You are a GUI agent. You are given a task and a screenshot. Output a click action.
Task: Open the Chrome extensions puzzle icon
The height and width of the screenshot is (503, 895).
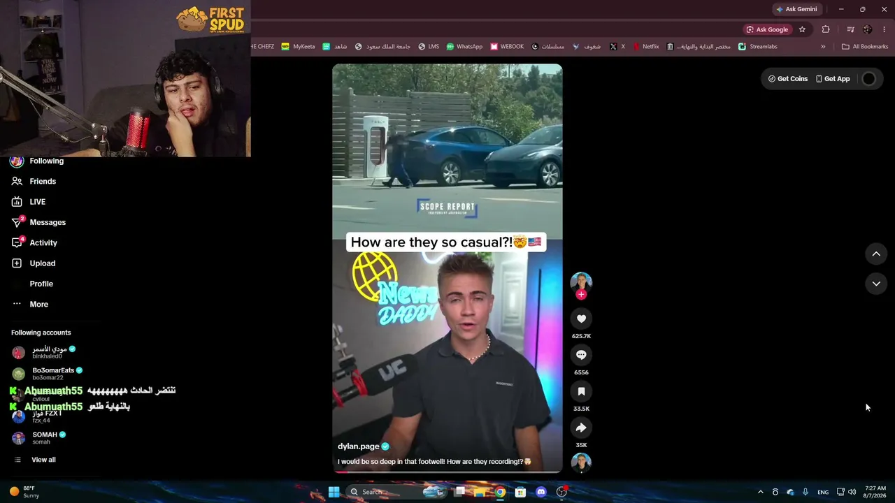tap(826, 29)
